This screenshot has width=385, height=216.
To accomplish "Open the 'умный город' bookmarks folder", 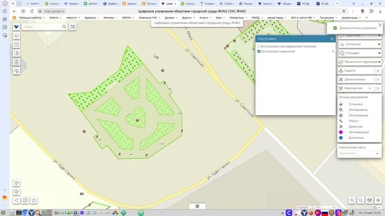I will click(277, 17).
